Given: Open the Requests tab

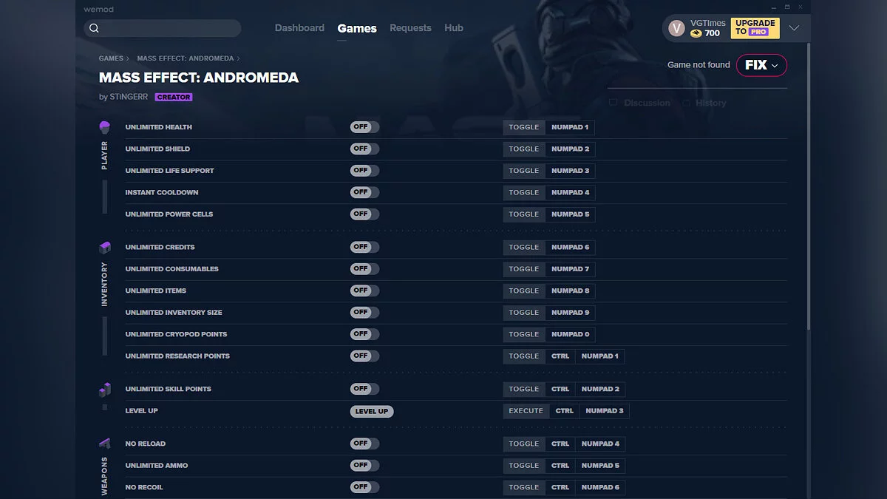Looking at the screenshot, I should pos(410,28).
